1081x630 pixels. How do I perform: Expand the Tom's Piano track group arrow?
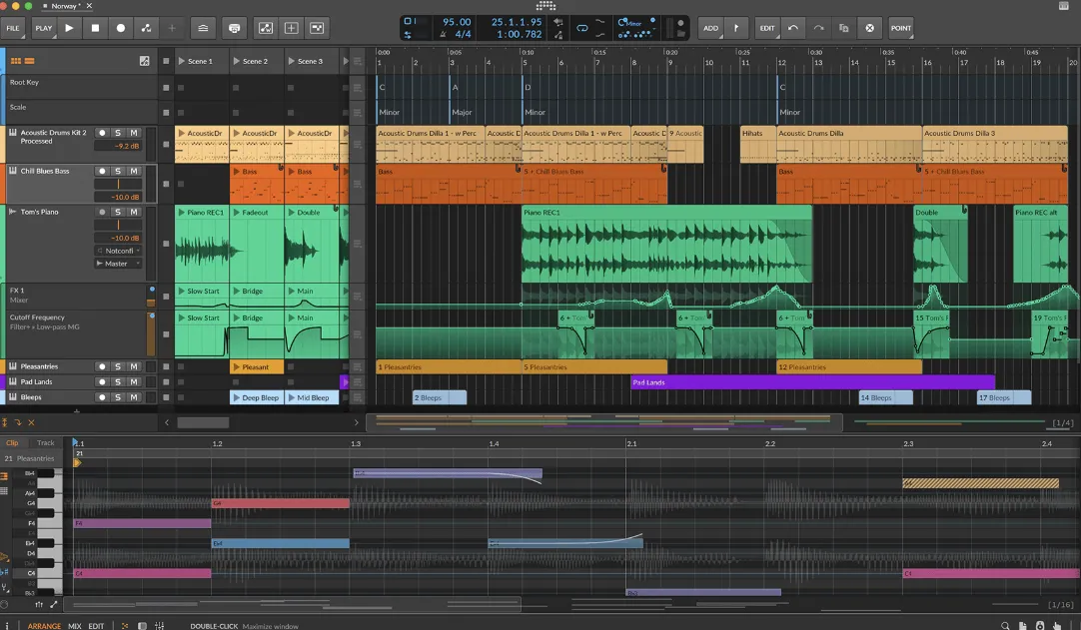pos(12,213)
